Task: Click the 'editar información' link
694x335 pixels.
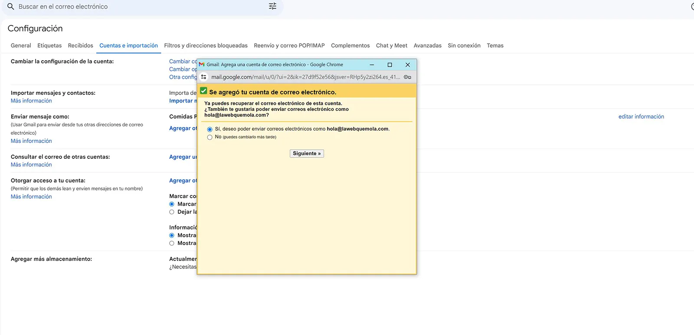Action: [641, 116]
